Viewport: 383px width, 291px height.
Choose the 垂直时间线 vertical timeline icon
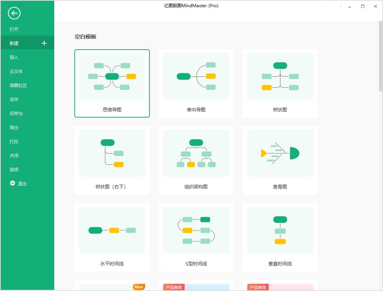[280, 230]
